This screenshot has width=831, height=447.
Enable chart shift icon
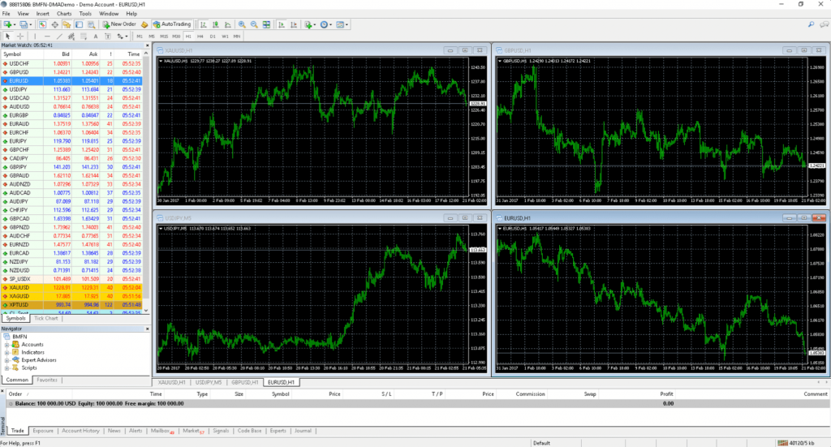point(294,24)
